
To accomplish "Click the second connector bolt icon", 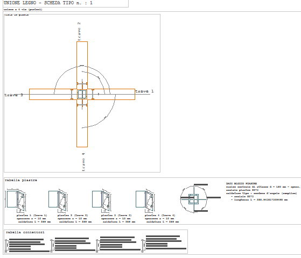I will click(52, 246).
